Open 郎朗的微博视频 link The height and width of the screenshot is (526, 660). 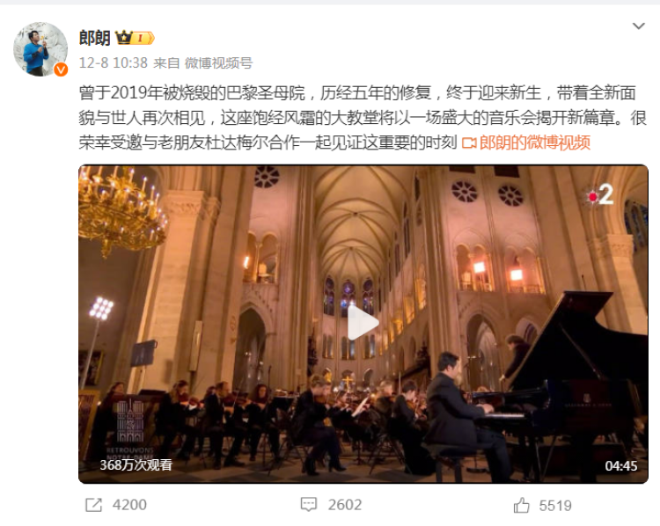[x=534, y=142]
